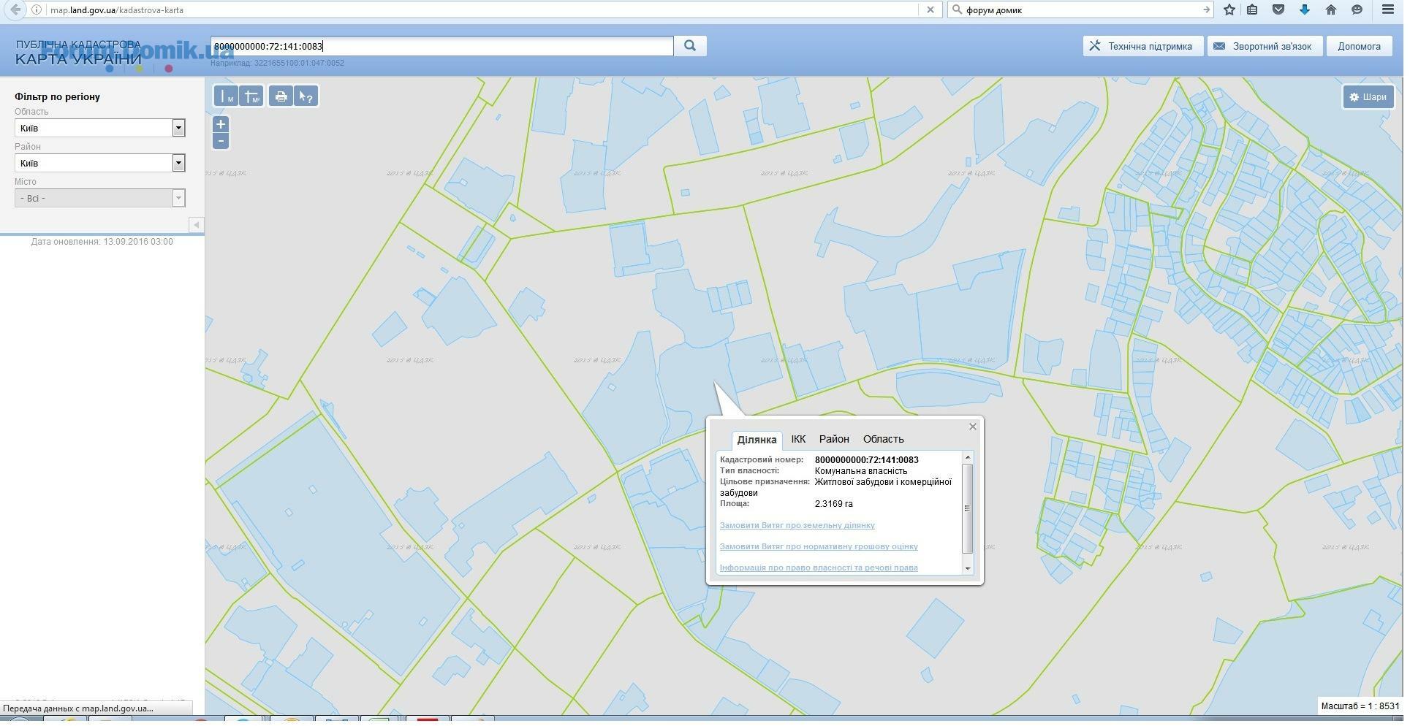Switch to the Область tab in popup

tap(883, 439)
